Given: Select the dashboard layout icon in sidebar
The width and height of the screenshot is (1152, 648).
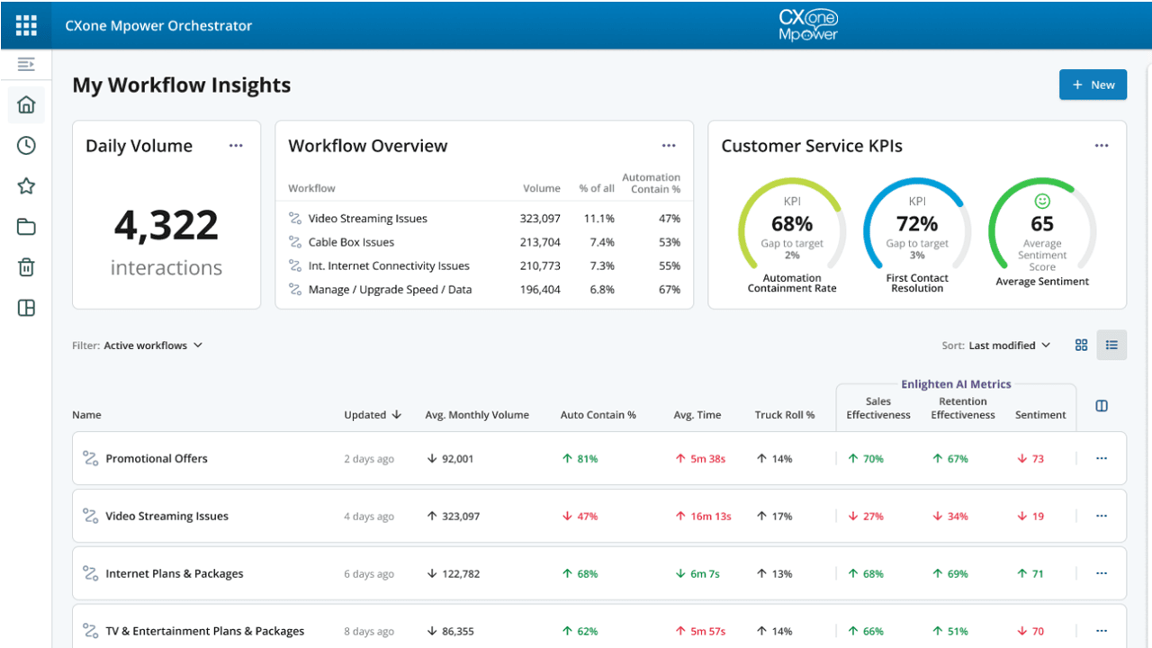Looking at the screenshot, I should pyautogui.click(x=25, y=307).
